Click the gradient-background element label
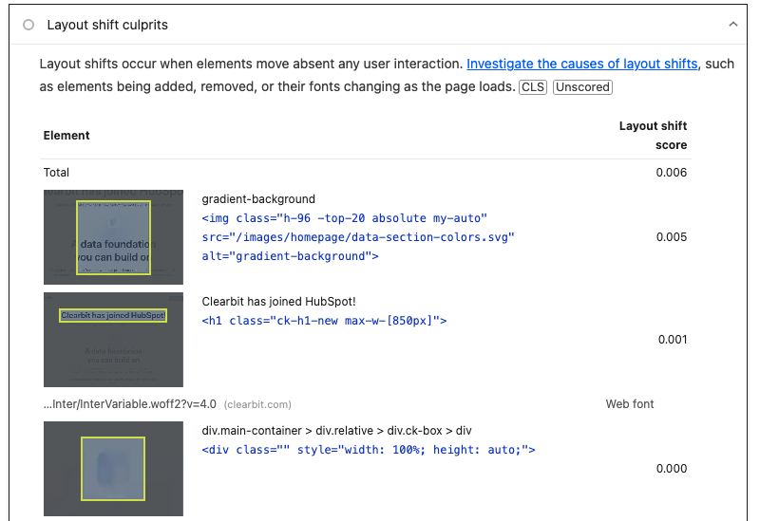This screenshot has height=521, width=760. pyautogui.click(x=258, y=199)
